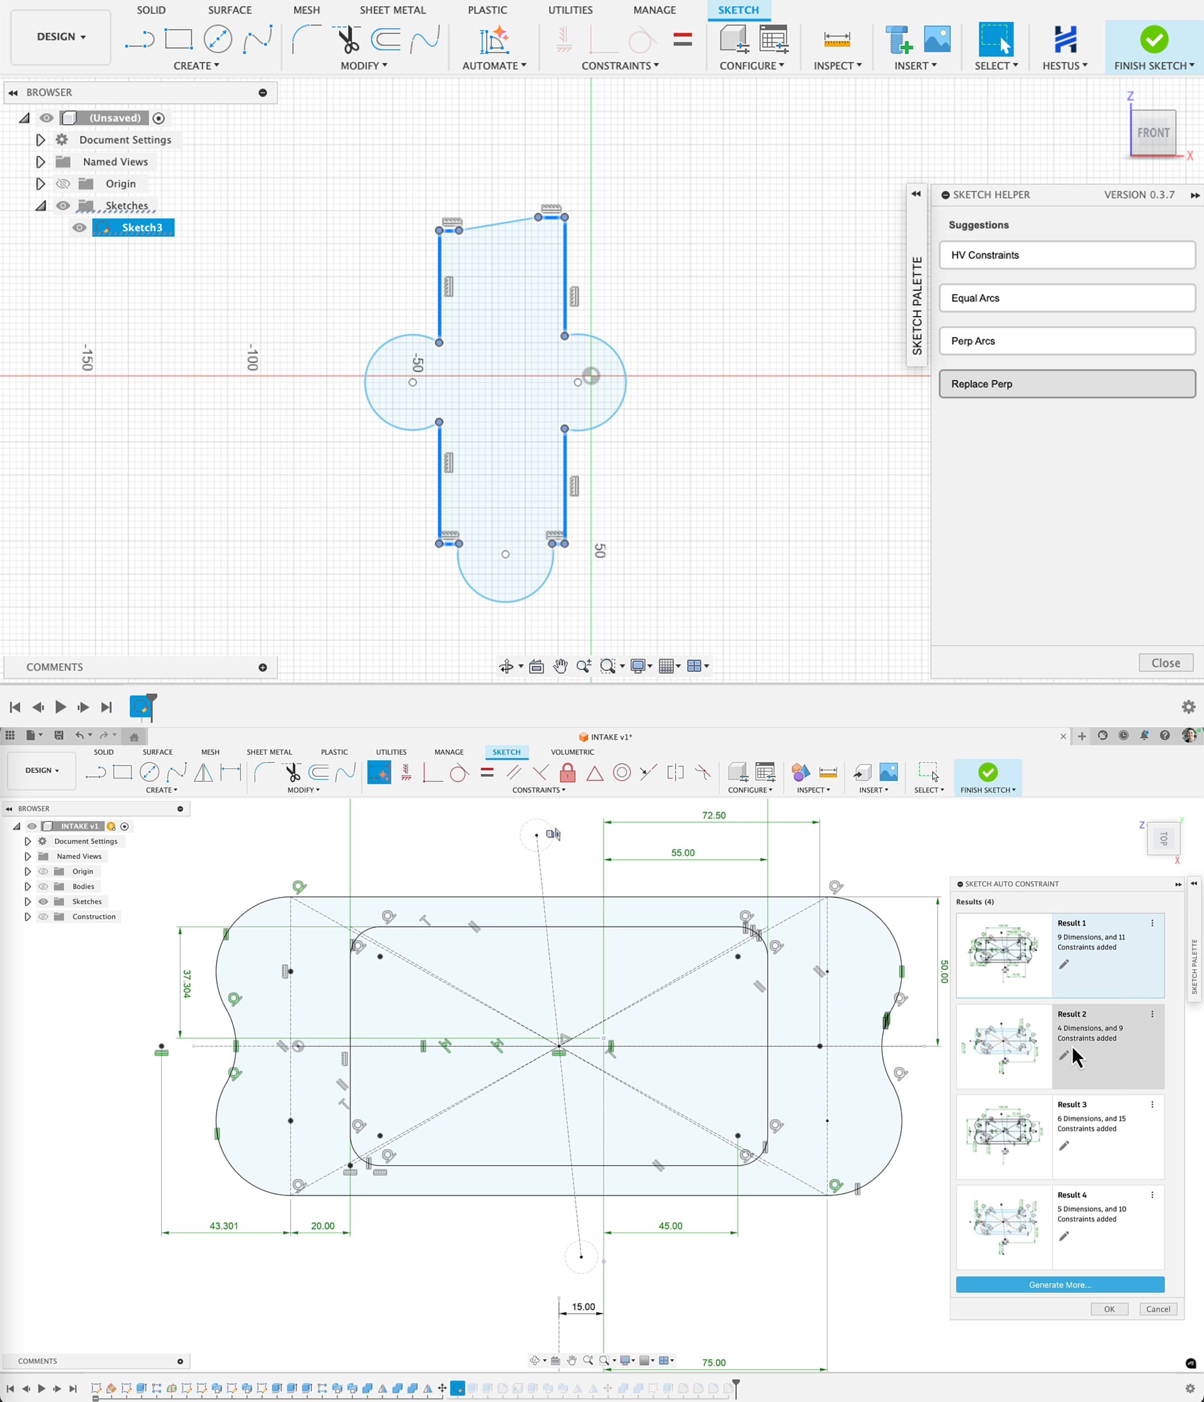The image size is (1204, 1402).
Task: Switch to the Sheet Metal tab at top
Action: 393,10
